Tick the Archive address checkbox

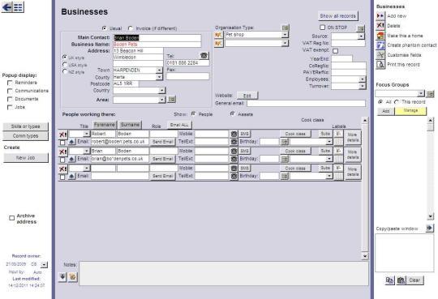coord(11,218)
